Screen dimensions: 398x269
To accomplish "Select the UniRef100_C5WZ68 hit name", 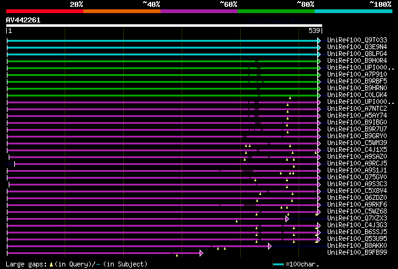I will click(357, 212).
